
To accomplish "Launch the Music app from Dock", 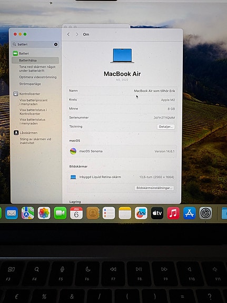I will (173, 213).
